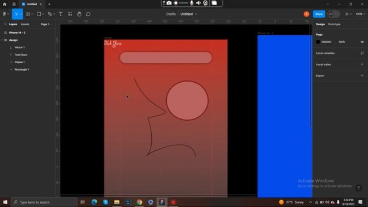
Task: Open the help question mark button
Action: point(358,188)
